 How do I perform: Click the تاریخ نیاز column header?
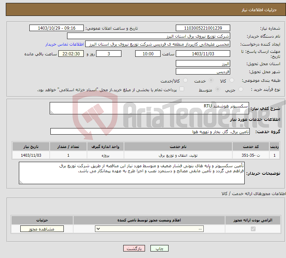pos(31,147)
